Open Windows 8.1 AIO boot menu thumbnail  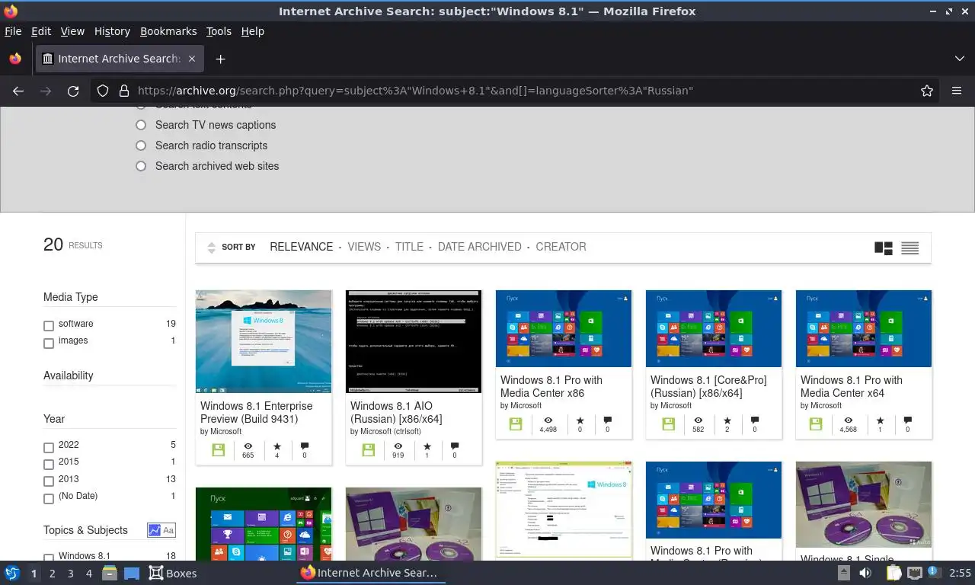pyautogui.click(x=414, y=341)
